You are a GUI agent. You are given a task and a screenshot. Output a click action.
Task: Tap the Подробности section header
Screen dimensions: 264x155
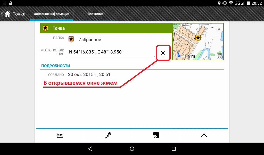tap(56, 66)
